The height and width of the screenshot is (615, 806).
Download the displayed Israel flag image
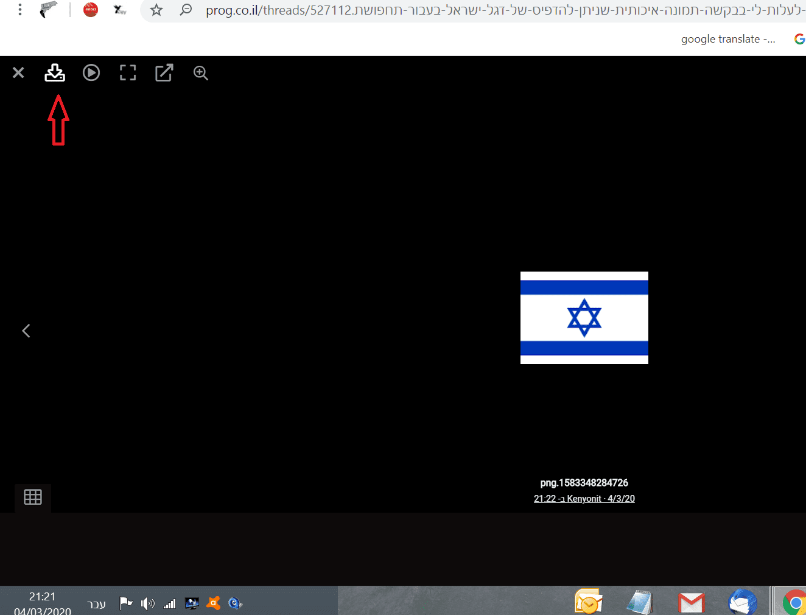tap(55, 72)
